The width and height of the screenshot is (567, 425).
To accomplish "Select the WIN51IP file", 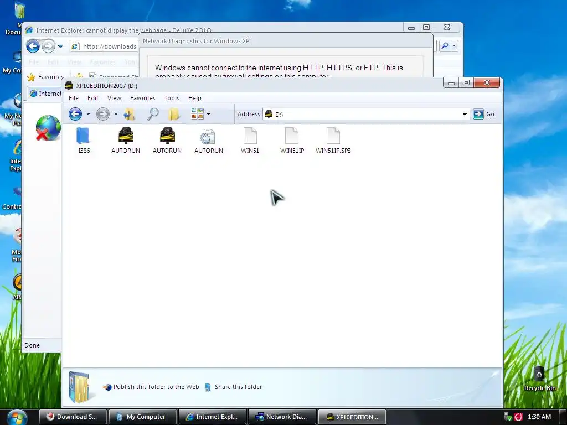I will (x=292, y=141).
